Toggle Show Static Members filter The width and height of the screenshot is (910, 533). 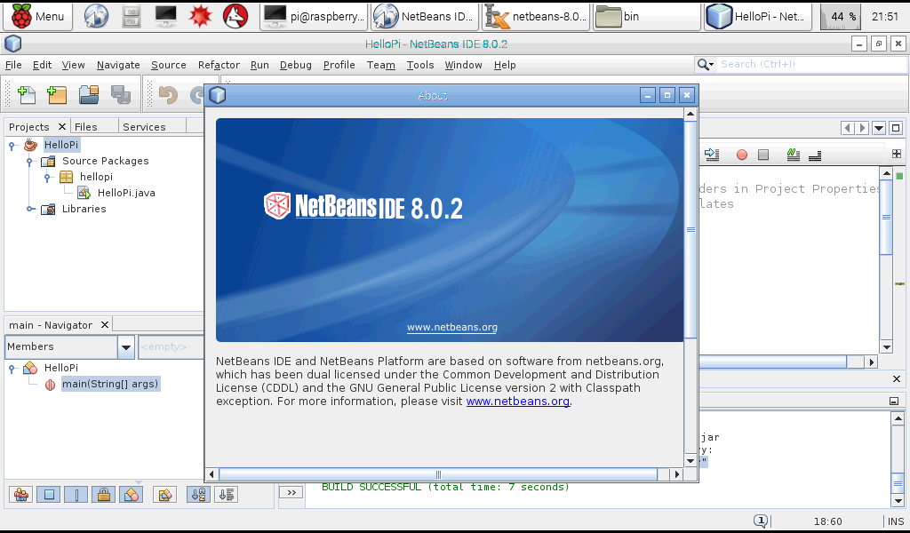[x=76, y=495]
